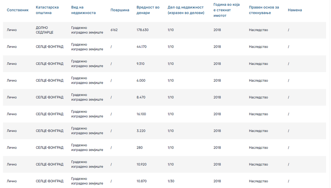Click the value 178.630 cell
The image size is (331, 188).
tap(143, 30)
